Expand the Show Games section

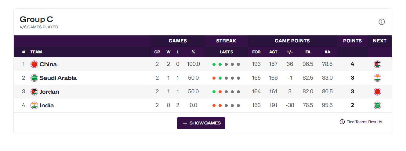[201, 123]
